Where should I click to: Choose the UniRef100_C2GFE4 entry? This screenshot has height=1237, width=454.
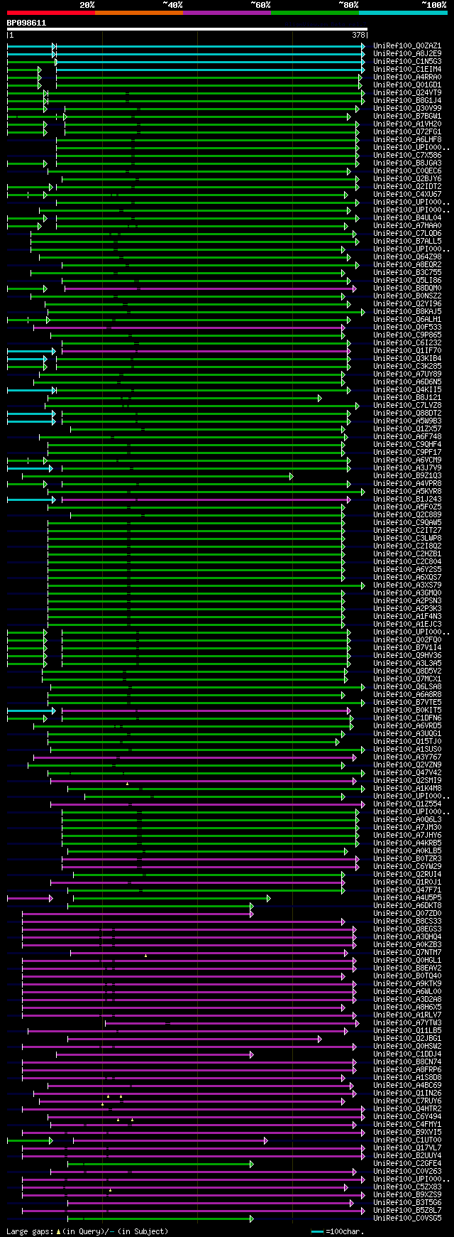coord(407,1163)
